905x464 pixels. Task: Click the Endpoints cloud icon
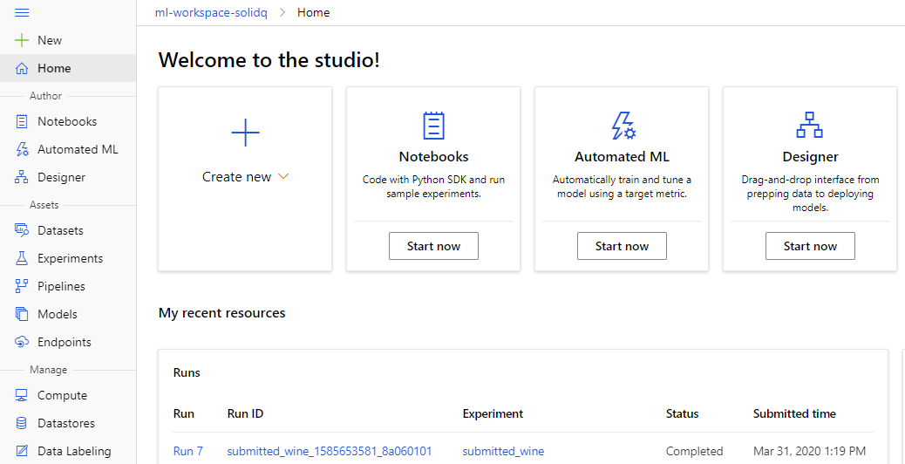click(x=22, y=342)
